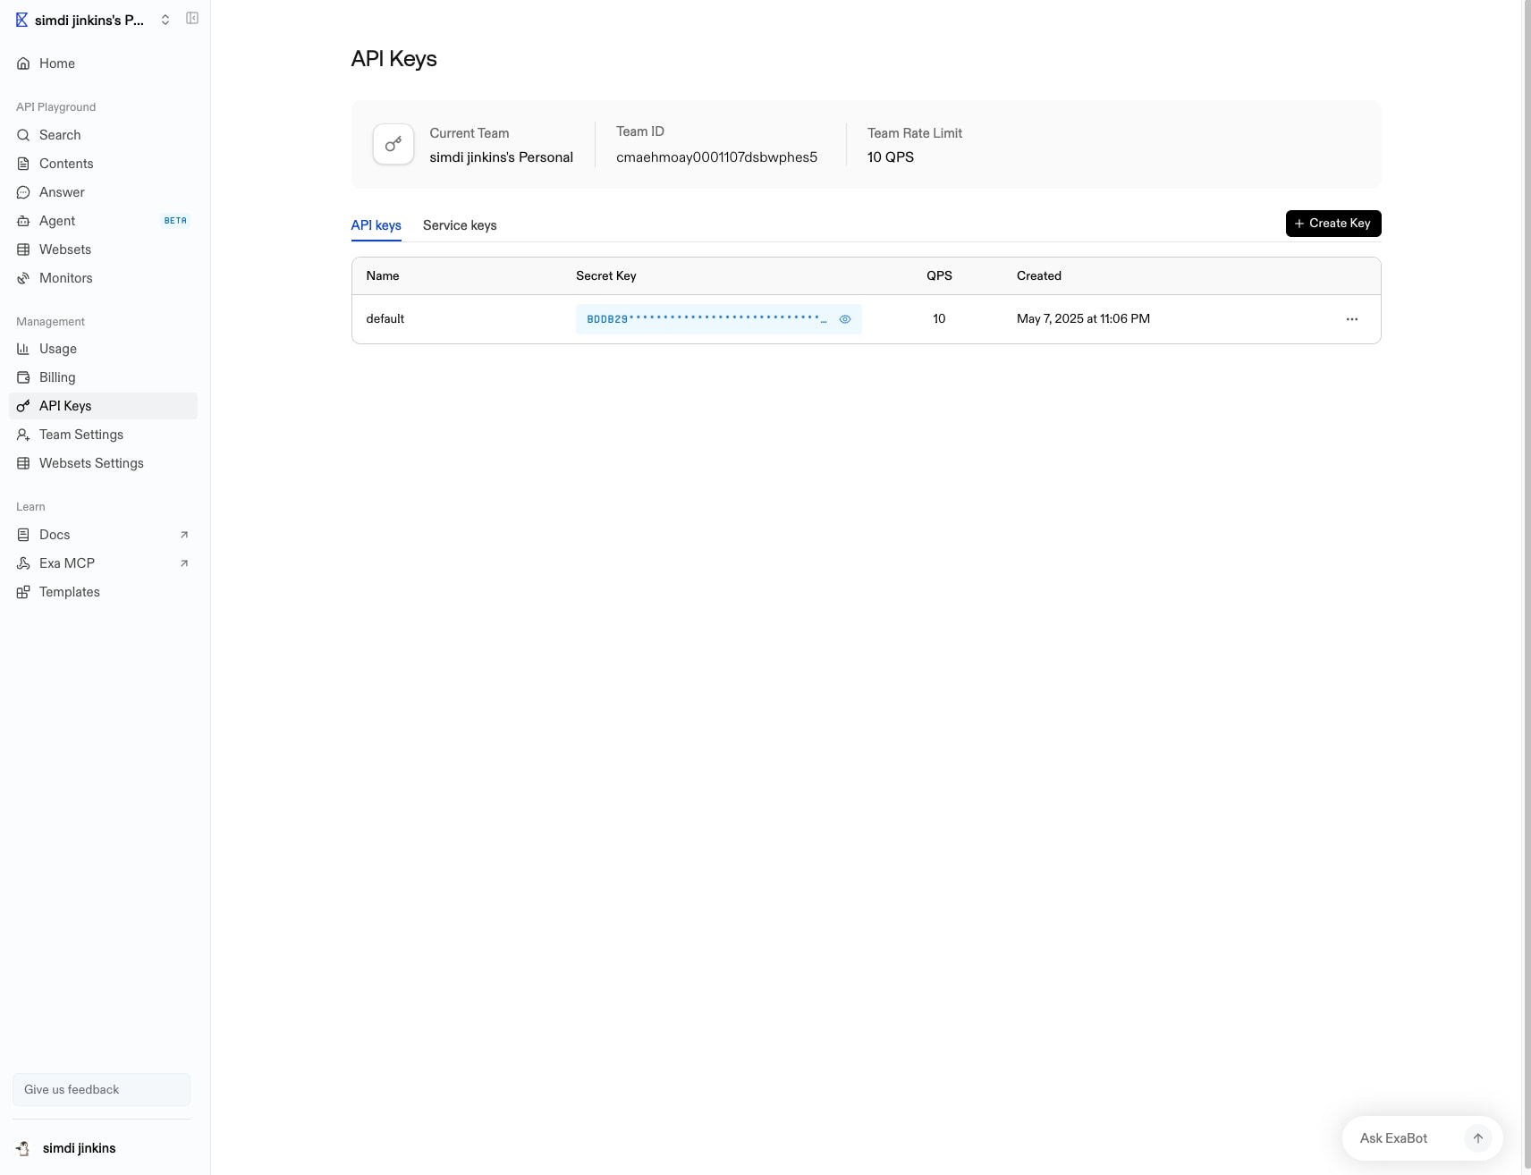Click the Give us feedback button
This screenshot has height=1175, width=1531.
click(101, 1089)
